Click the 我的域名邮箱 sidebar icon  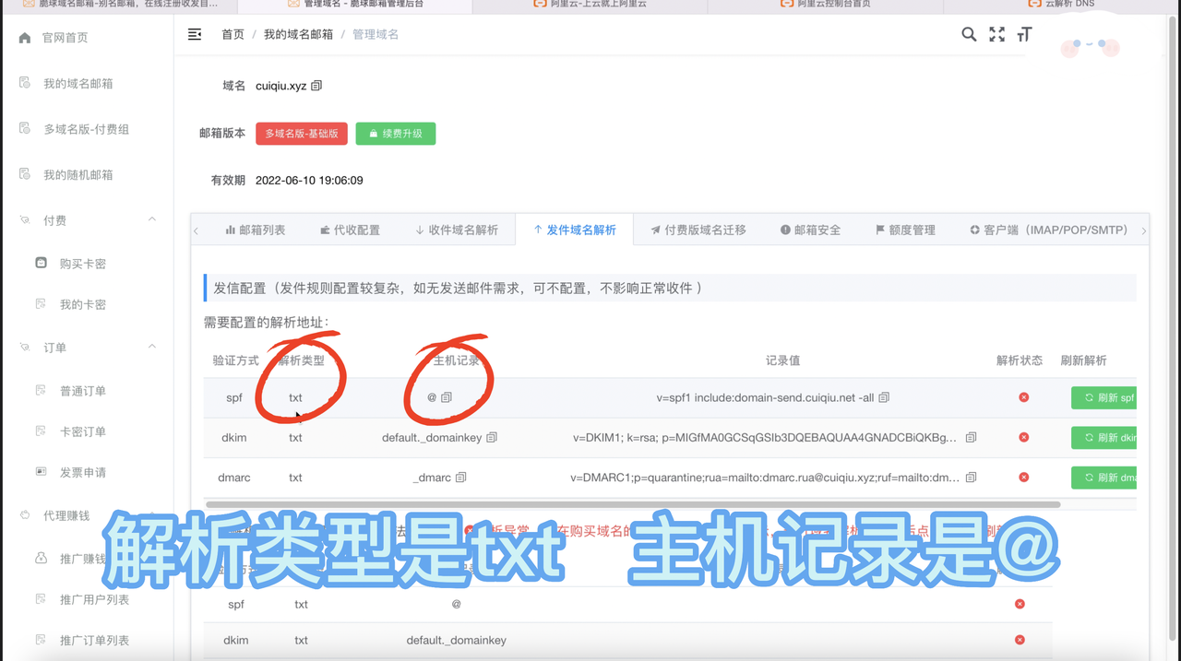click(25, 83)
